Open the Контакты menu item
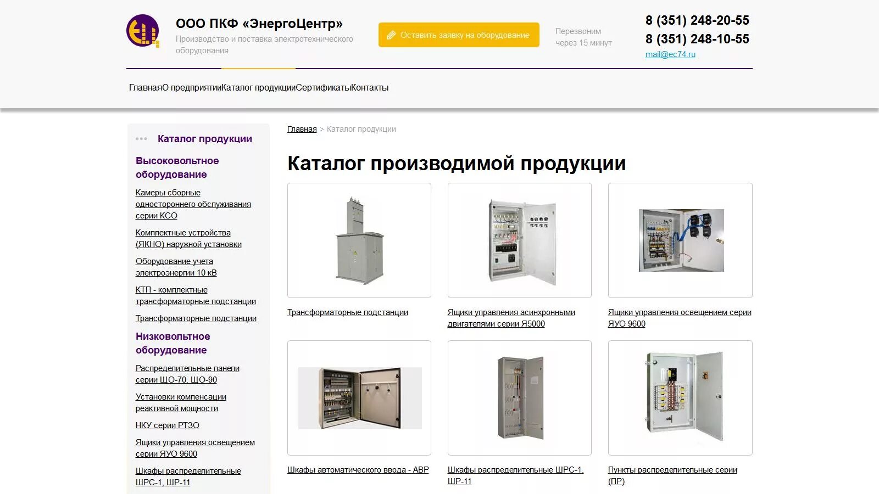The height and width of the screenshot is (494, 879). (x=370, y=88)
